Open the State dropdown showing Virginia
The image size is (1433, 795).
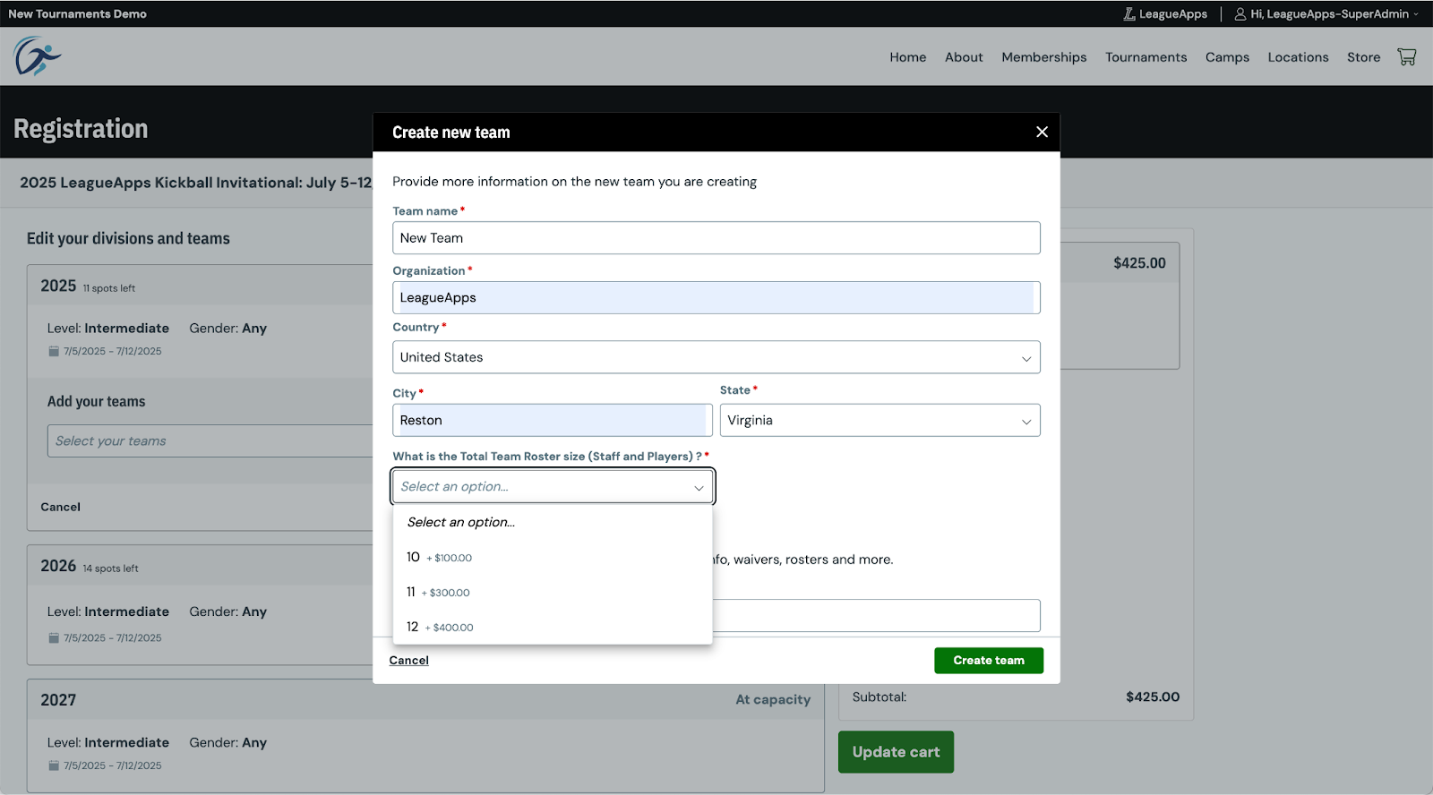coord(880,420)
